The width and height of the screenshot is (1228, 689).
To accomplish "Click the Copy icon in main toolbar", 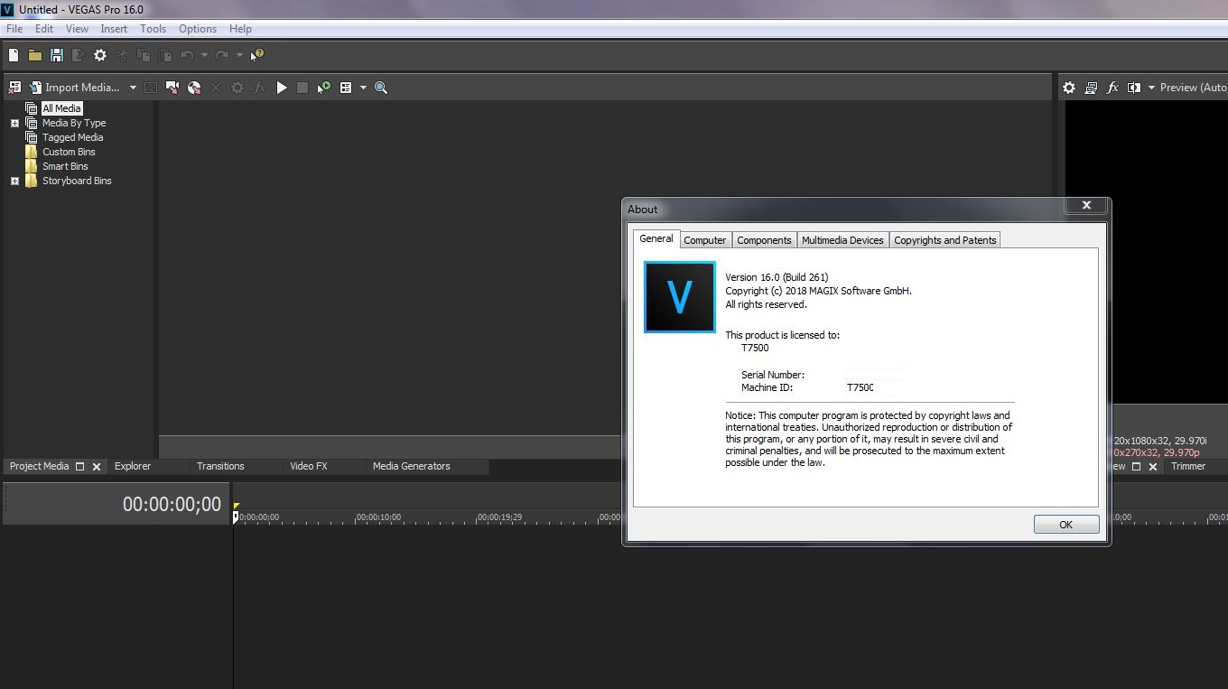I will [144, 55].
